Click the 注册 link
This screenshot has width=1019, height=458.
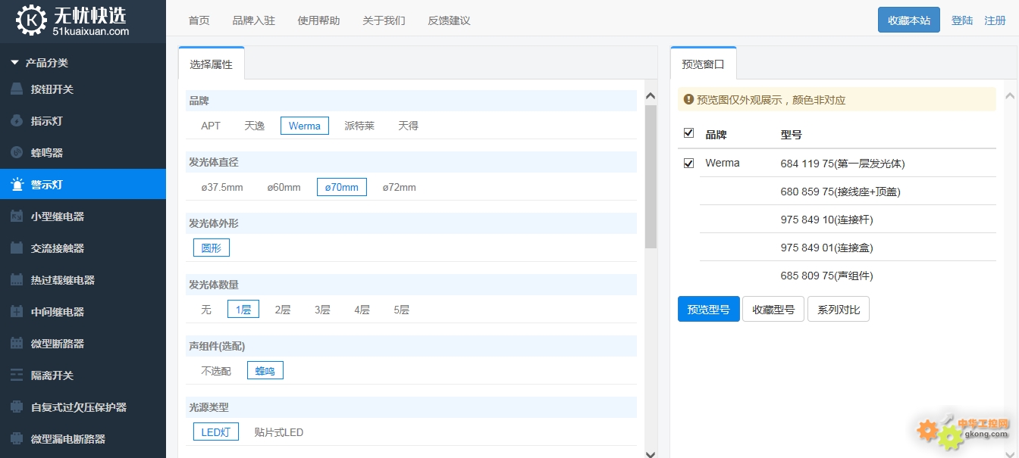pos(995,20)
